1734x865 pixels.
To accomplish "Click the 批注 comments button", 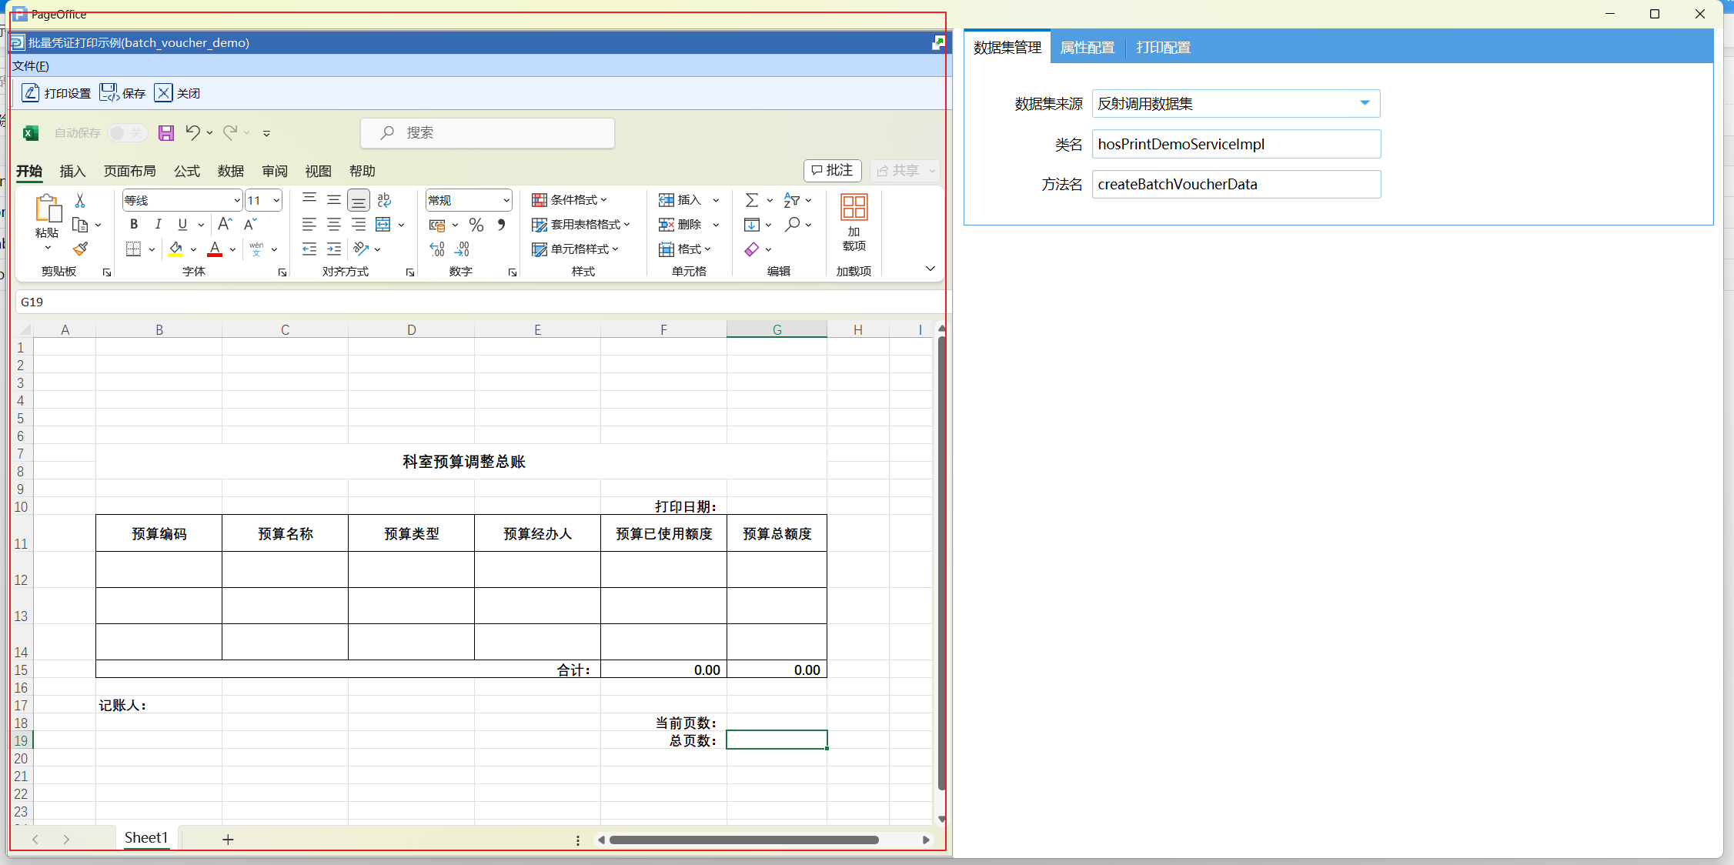I will (x=832, y=170).
